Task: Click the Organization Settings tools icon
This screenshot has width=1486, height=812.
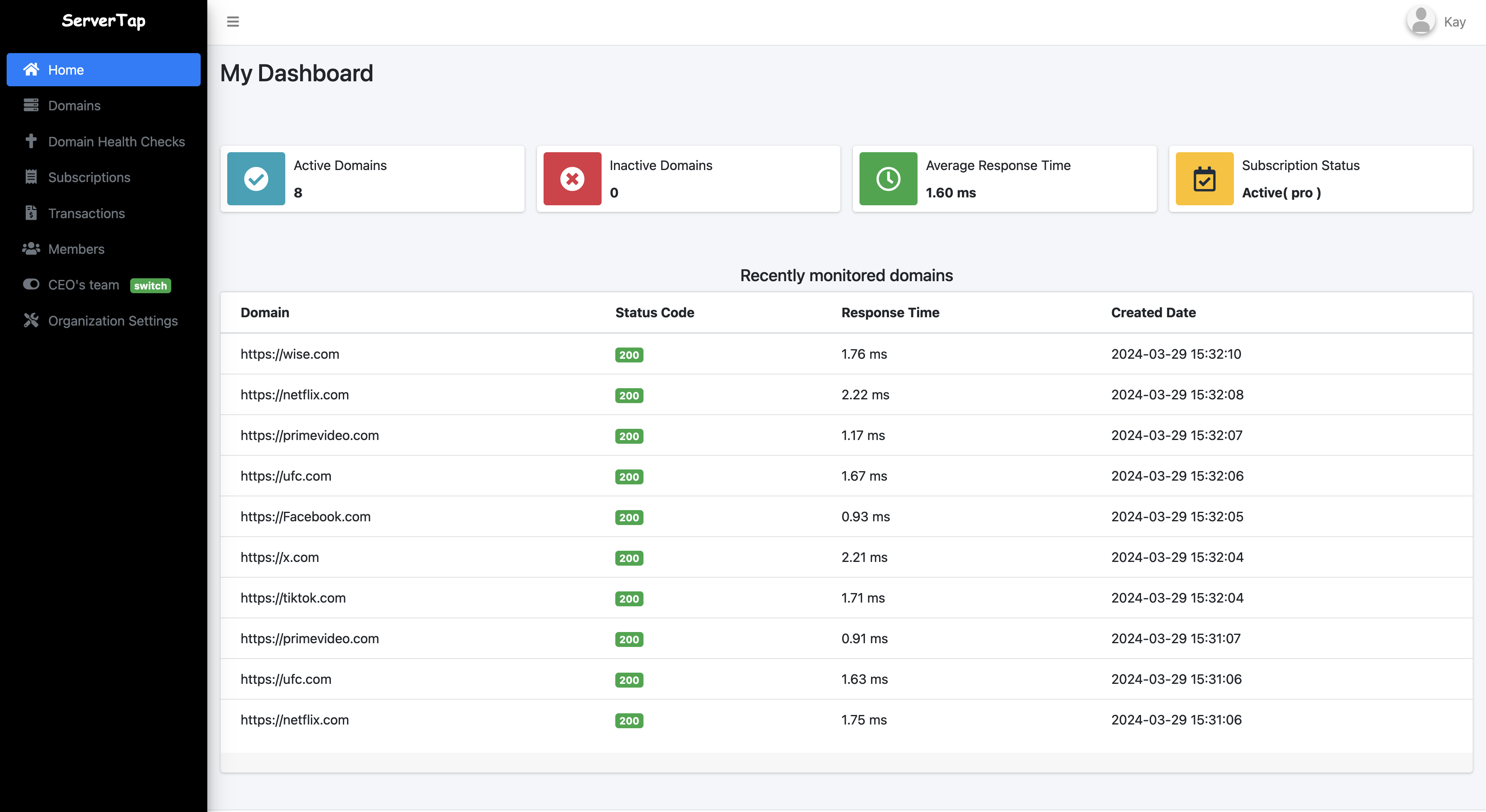Action: coord(31,320)
